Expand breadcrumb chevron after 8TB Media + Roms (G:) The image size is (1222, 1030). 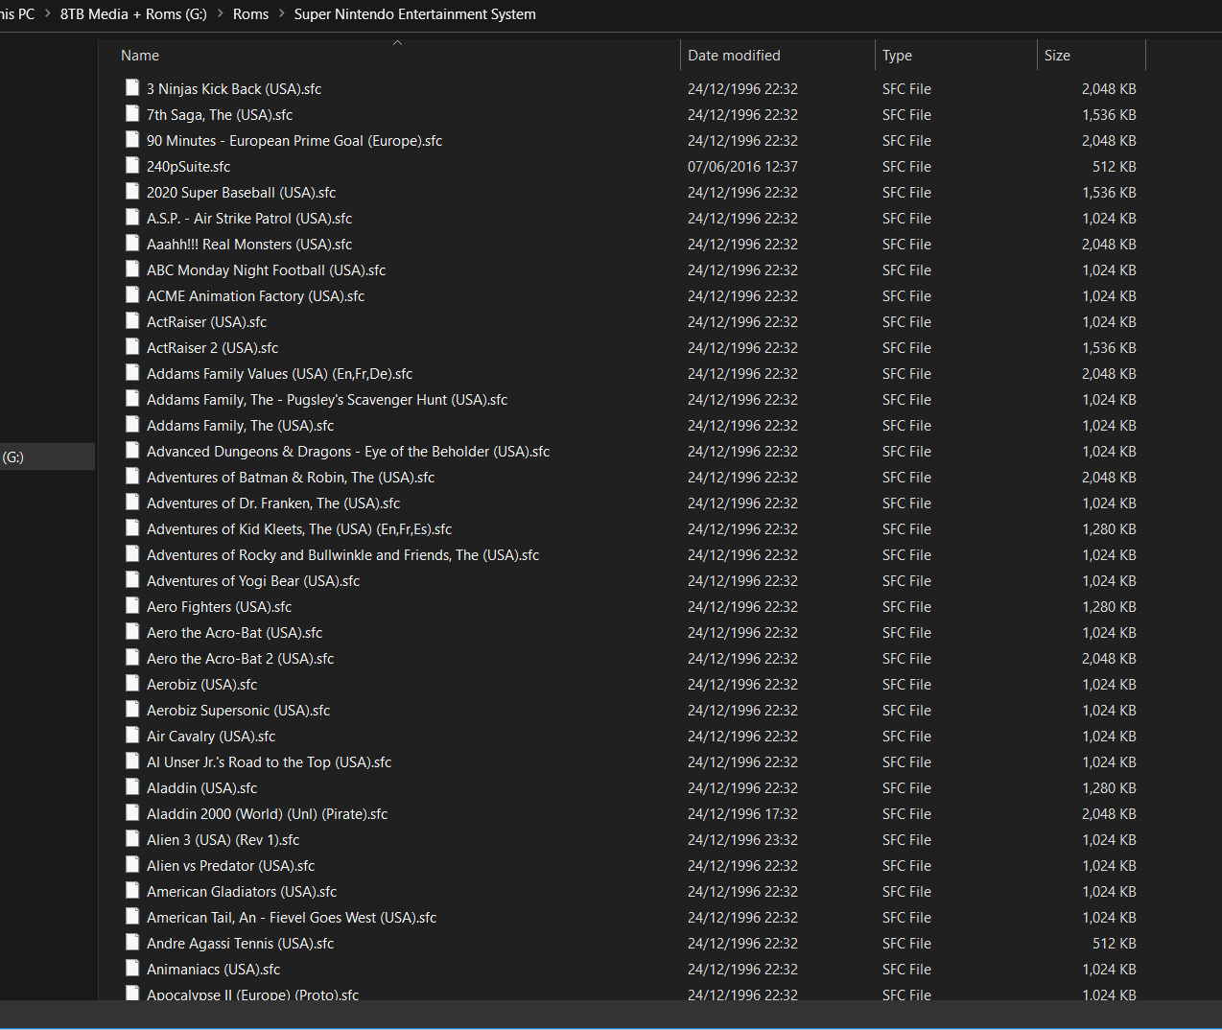pos(220,14)
